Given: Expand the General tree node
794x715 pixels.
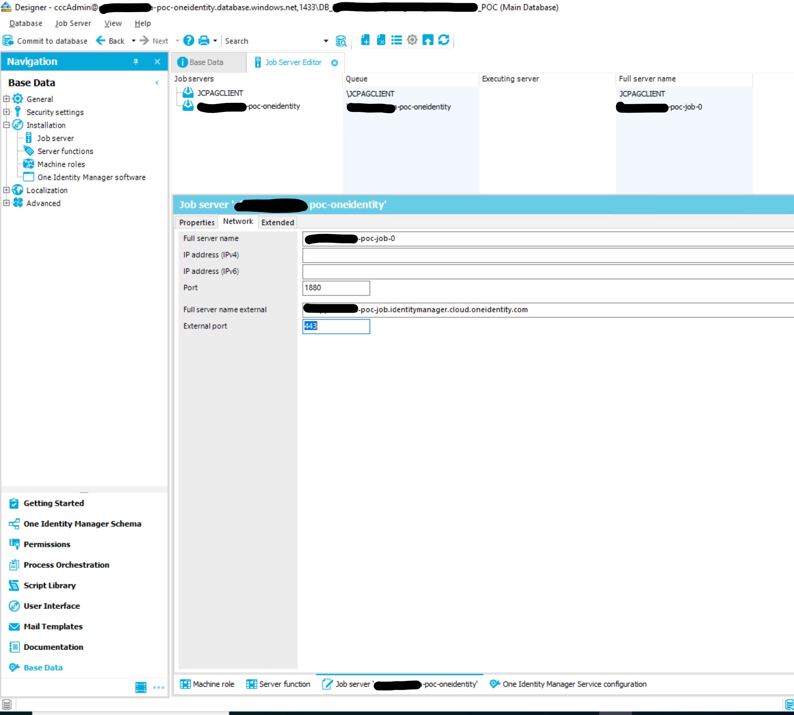Looking at the screenshot, I should [6, 99].
